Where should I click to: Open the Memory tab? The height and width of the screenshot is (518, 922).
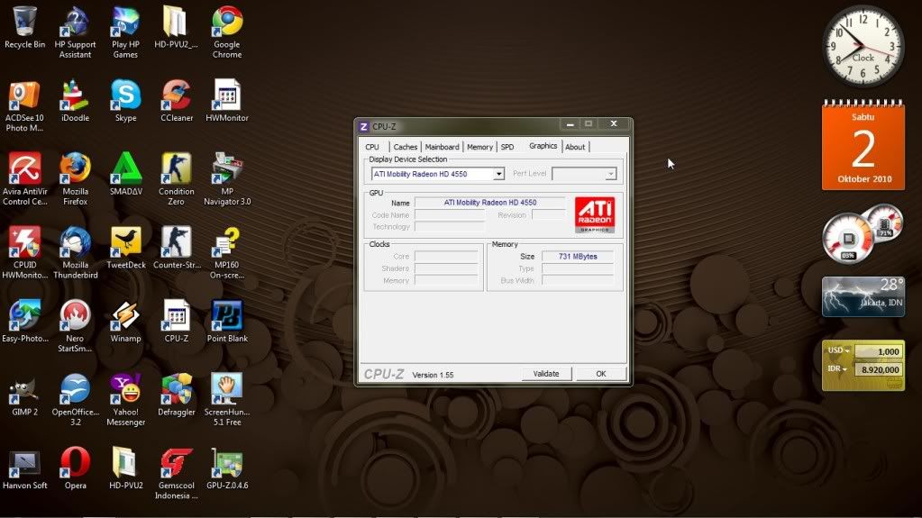click(x=479, y=147)
